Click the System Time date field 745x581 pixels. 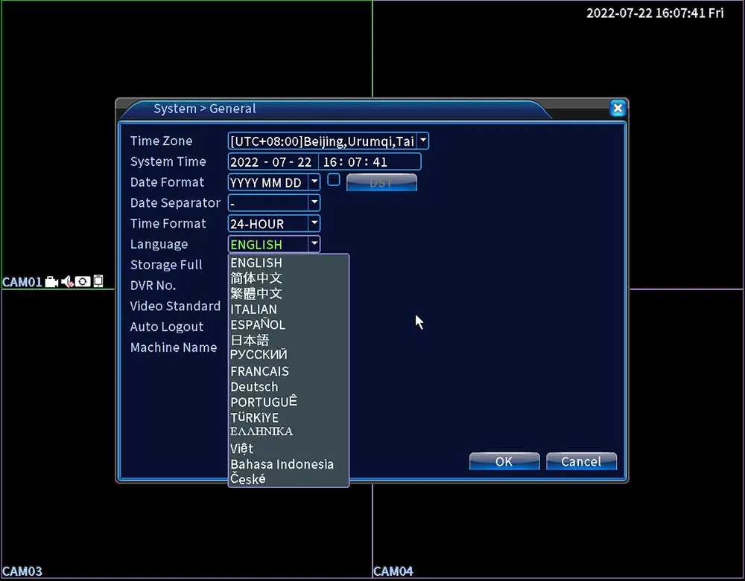[x=272, y=161]
